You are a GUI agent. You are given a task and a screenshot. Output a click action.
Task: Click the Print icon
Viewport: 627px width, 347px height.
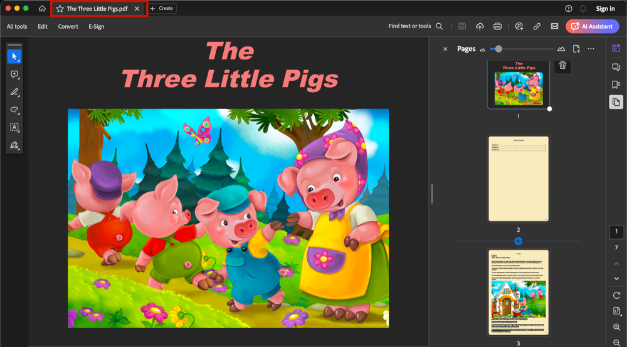497,26
